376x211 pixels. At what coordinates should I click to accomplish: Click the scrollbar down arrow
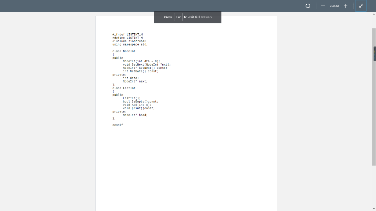[374, 208]
